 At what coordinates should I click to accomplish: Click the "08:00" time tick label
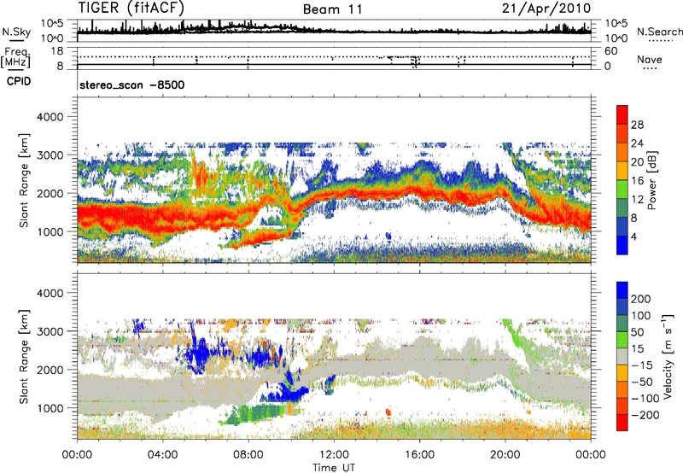click(248, 455)
